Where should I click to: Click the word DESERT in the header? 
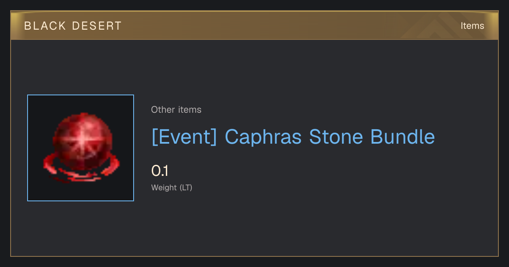tap(97, 26)
